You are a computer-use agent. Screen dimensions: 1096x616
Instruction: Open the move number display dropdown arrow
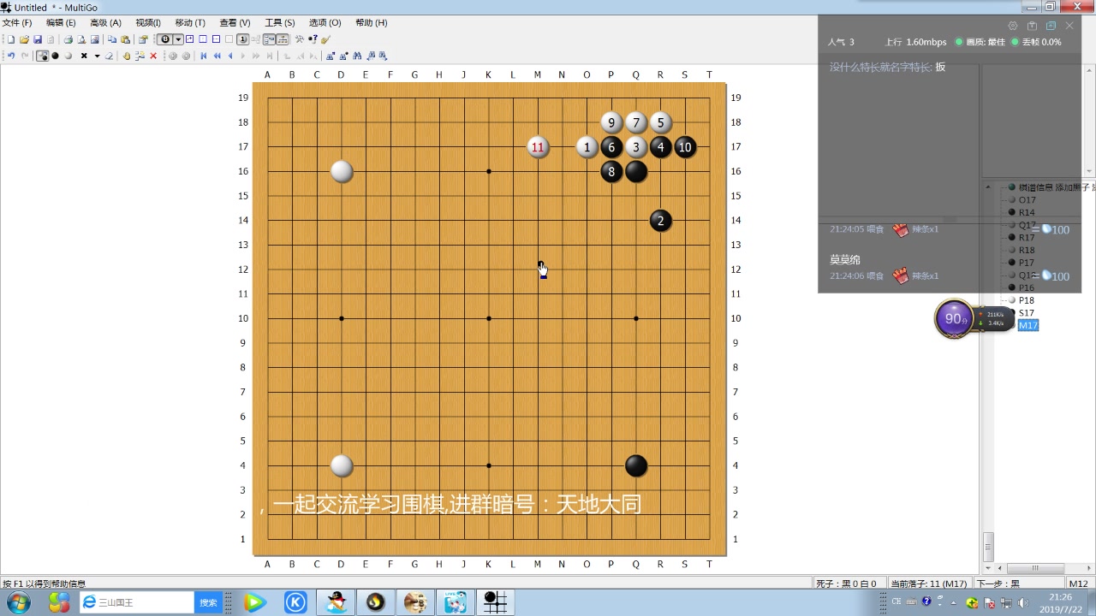[x=178, y=39]
